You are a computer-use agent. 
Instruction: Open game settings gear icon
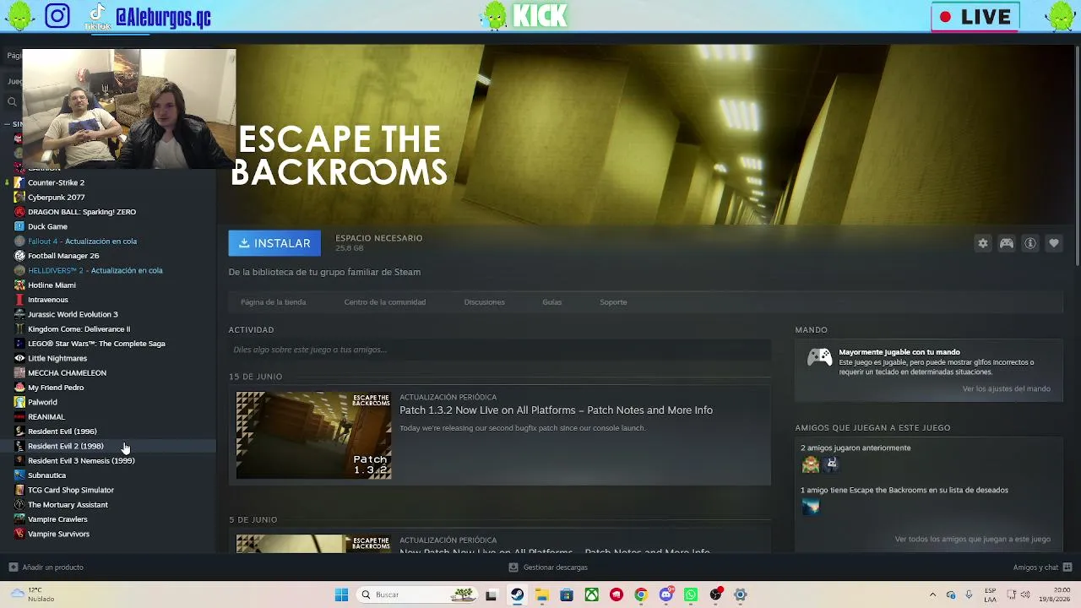pos(983,243)
